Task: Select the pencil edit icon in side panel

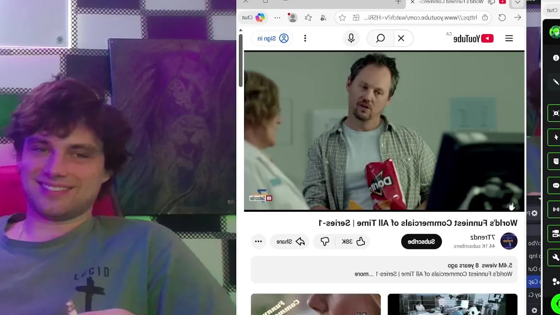Action: [x=556, y=82]
